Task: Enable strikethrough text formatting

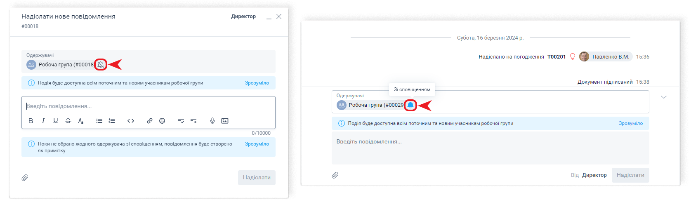Action: coord(68,121)
